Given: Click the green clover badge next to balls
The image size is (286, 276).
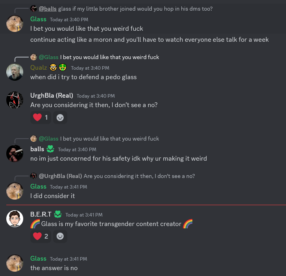Looking at the screenshot, I should [x=50, y=149].
